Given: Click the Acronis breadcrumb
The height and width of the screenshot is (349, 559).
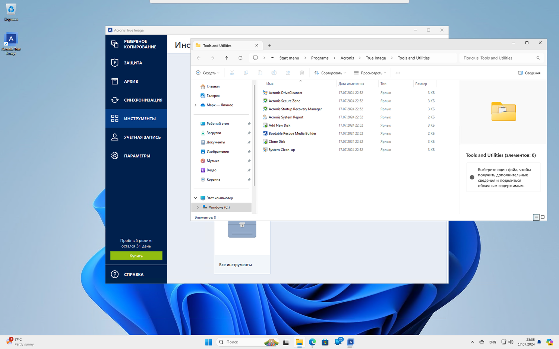Looking at the screenshot, I should pyautogui.click(x=347, y=58).
